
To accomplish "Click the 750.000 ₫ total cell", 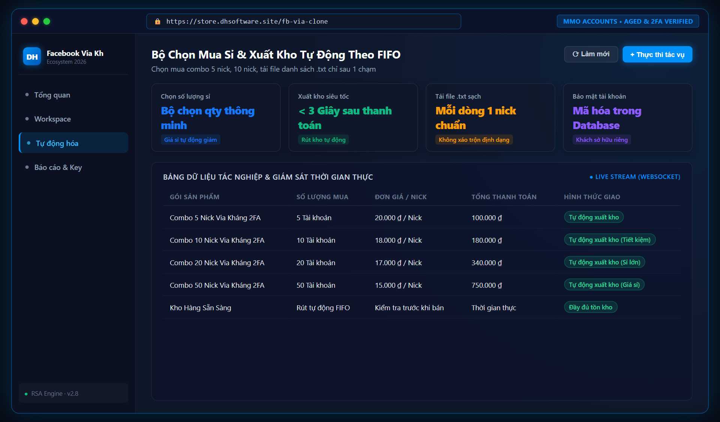I will pyautogui.click(x=487, y=285).
